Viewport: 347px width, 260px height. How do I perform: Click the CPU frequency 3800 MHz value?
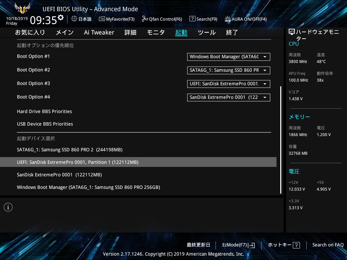click(x=298, y=62)
